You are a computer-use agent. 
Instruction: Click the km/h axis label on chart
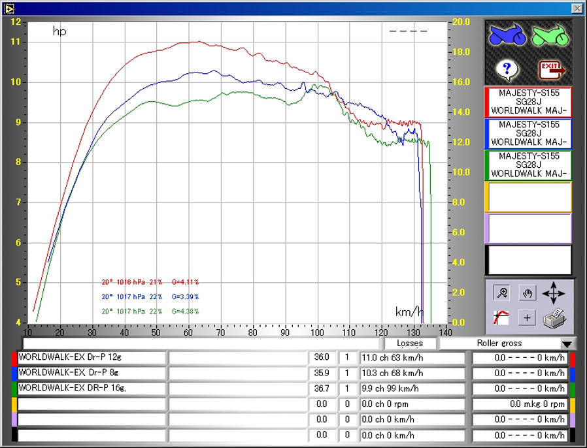coord(410,312)
